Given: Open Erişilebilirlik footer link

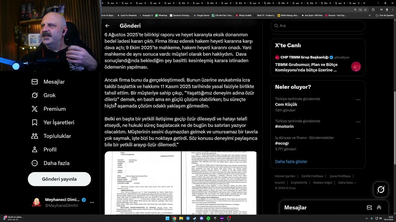Looking at the screenshot, I should [299, 183].
